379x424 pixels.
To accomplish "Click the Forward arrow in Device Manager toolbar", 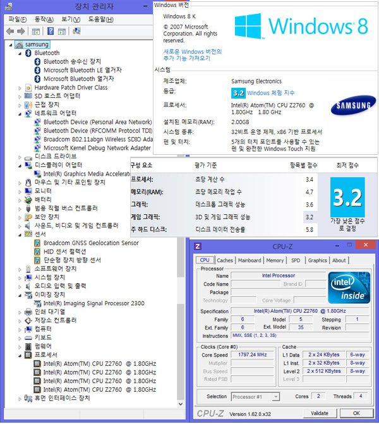I will pos(21,32).
